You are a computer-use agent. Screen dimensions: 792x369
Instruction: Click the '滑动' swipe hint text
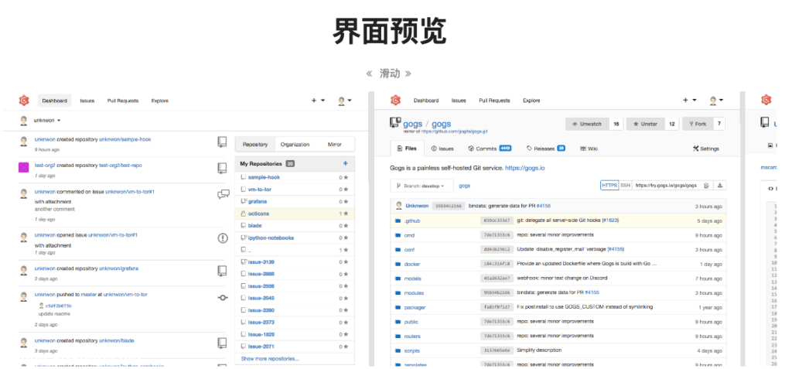(389, 73)
